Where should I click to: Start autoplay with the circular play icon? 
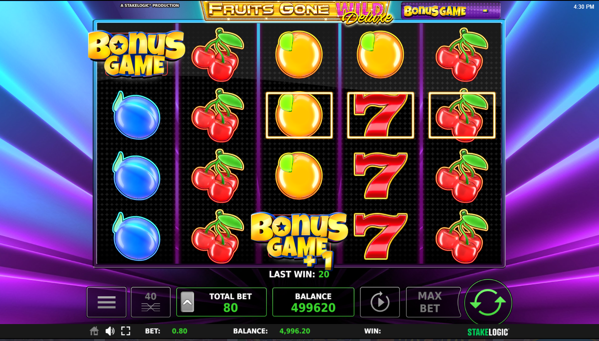point(380,302)
